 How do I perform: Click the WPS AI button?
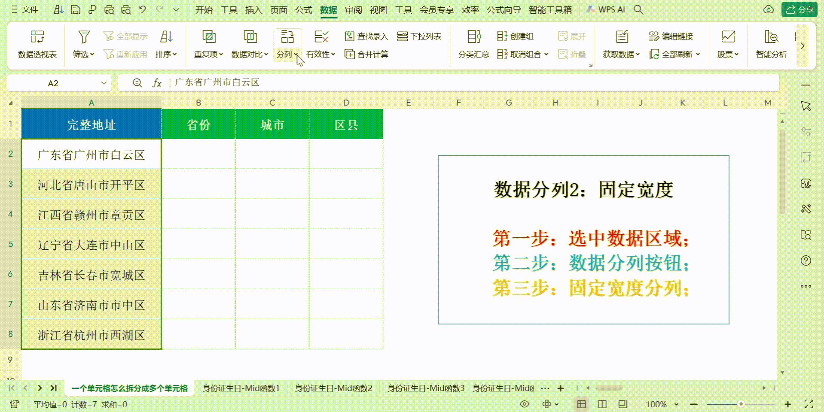(606, 9)
